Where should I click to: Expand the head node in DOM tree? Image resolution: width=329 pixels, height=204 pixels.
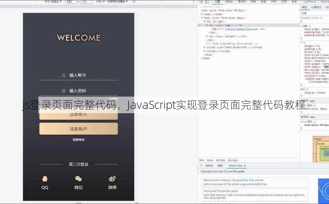tap(202, 14)
